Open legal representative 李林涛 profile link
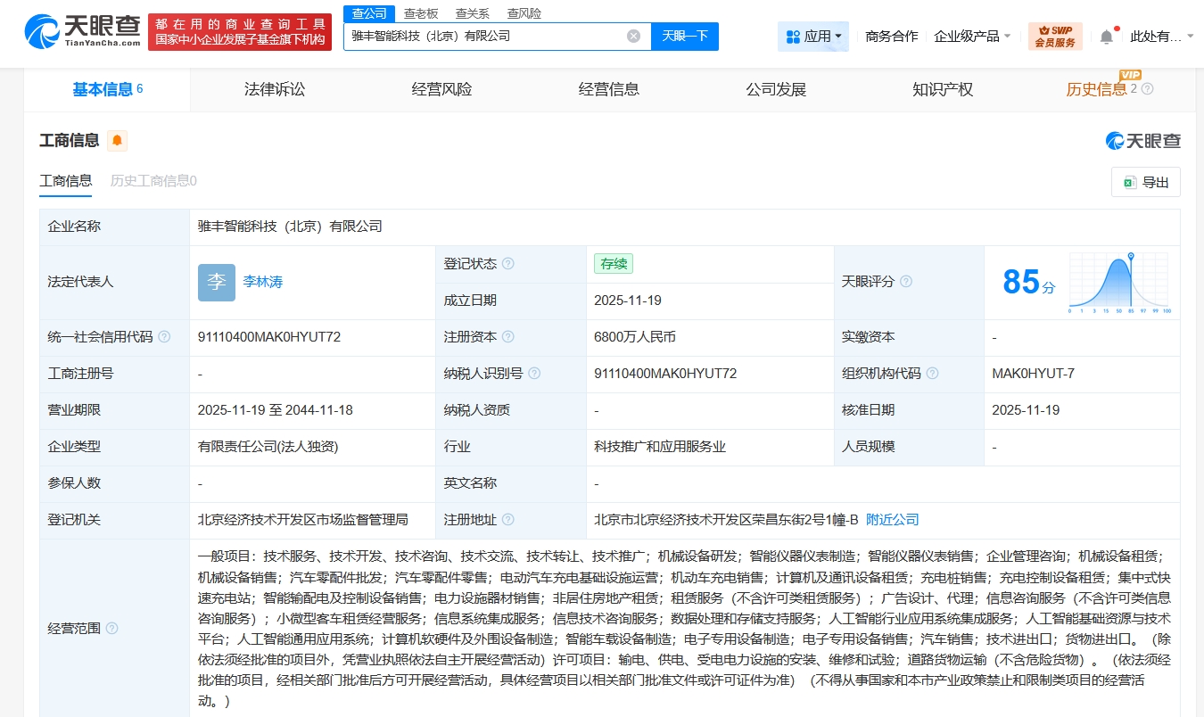This screenshot has height=717, width=1204. click(x=261, y=282)
